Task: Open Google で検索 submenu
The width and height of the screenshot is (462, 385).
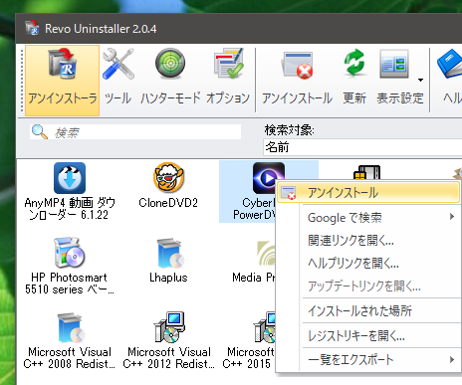Action: pyautogui.click(x=368, y=218)
